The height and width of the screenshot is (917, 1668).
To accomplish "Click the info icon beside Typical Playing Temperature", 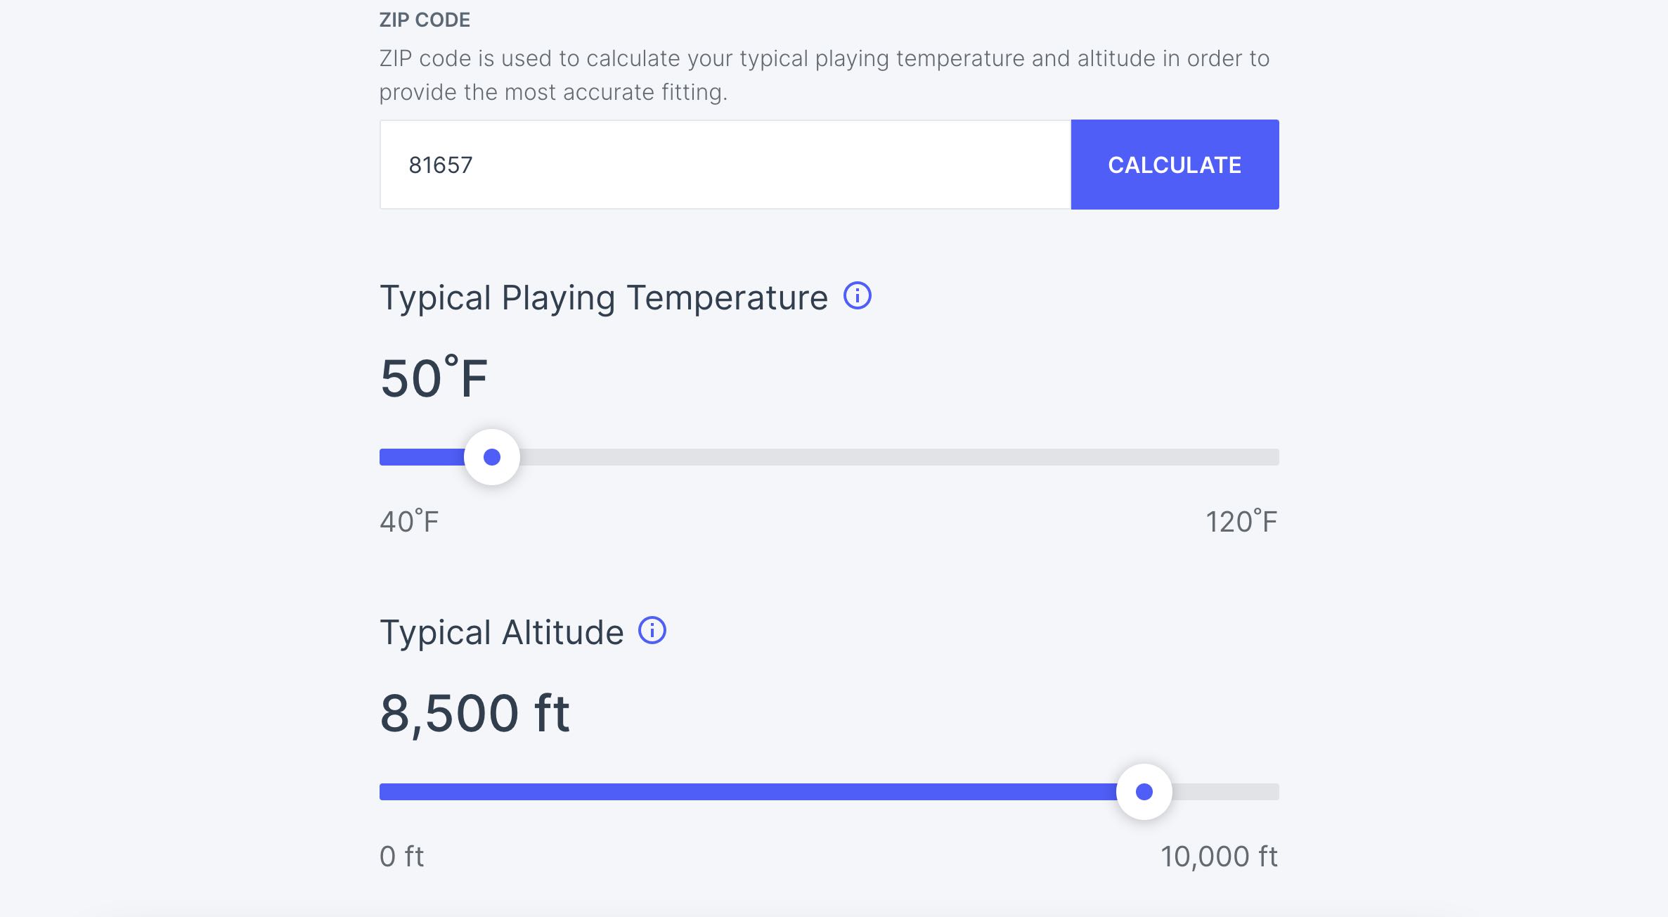I will pos(857,296).
